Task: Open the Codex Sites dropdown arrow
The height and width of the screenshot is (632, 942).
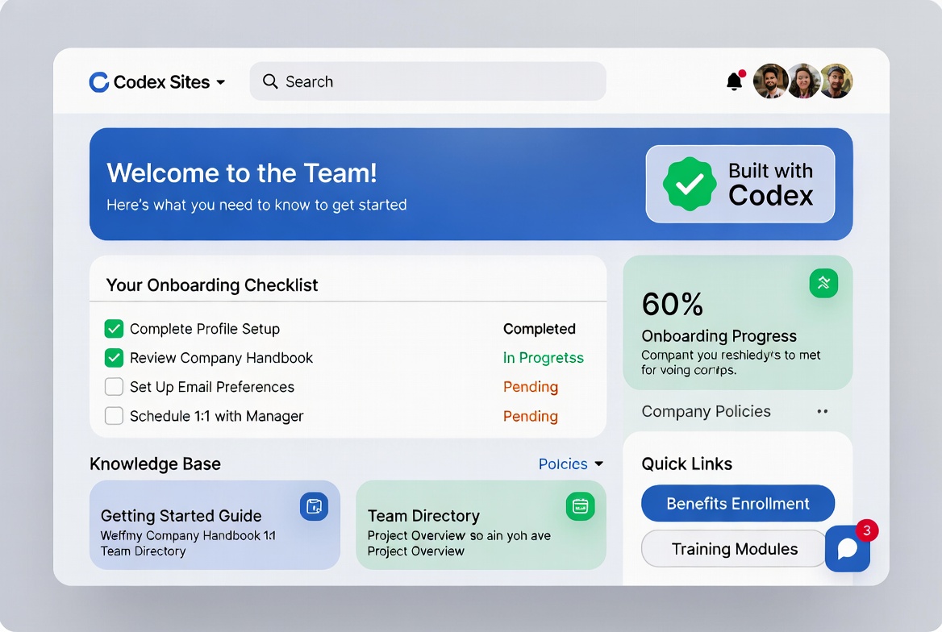Action: (x=220, y=82)
